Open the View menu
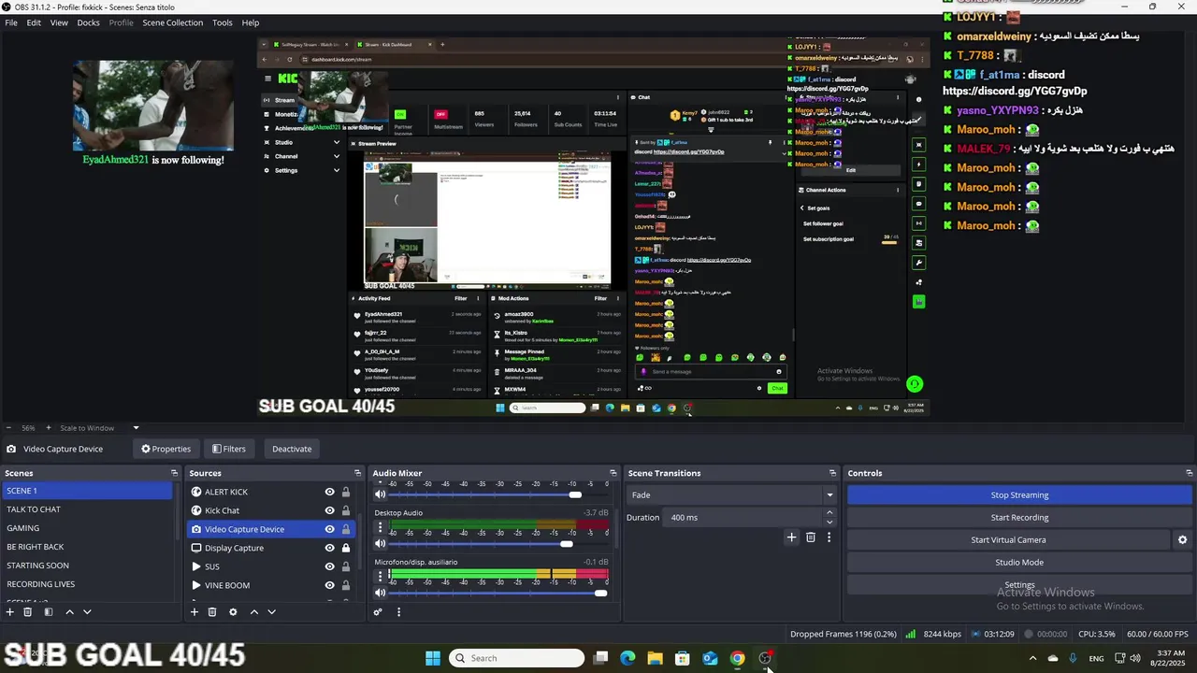Image resolution: width=1197 pixels, height=673 pixels. pyautogui.click(x=59, y=22)
